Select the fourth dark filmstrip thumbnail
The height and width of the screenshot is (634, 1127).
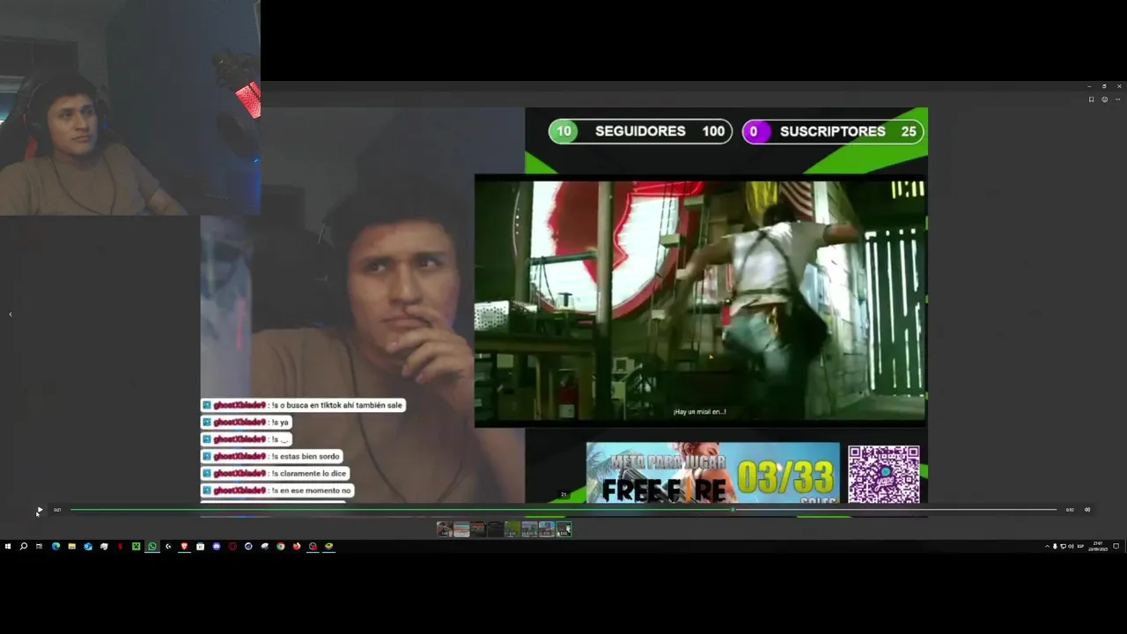[x=495, y=529]
